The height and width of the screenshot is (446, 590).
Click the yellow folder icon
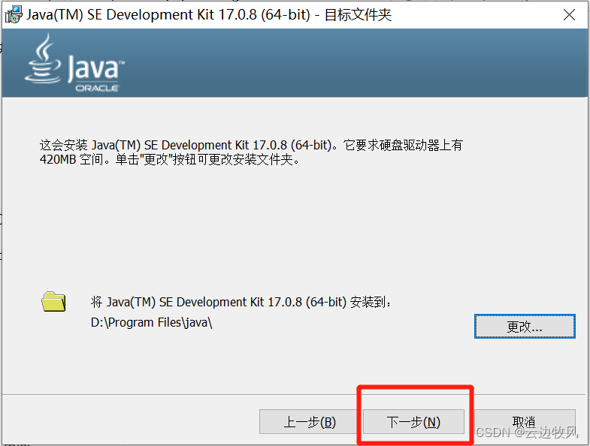pos(53,302)
